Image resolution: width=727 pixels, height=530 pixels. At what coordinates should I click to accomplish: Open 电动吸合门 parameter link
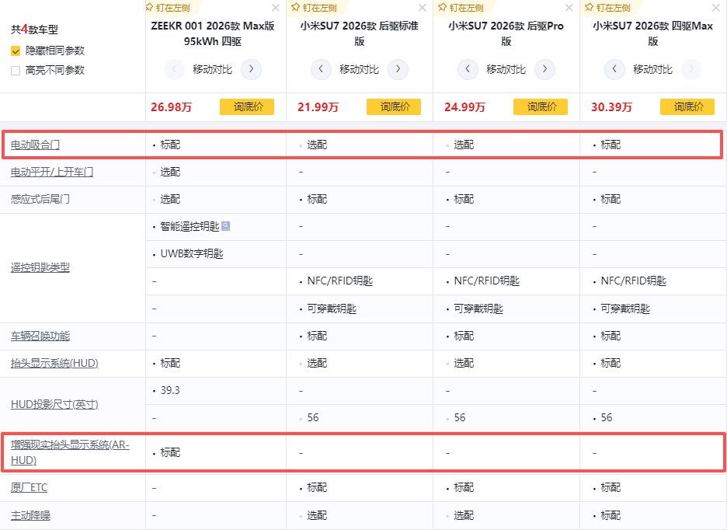pyautogui.click(x=35, y=145)
